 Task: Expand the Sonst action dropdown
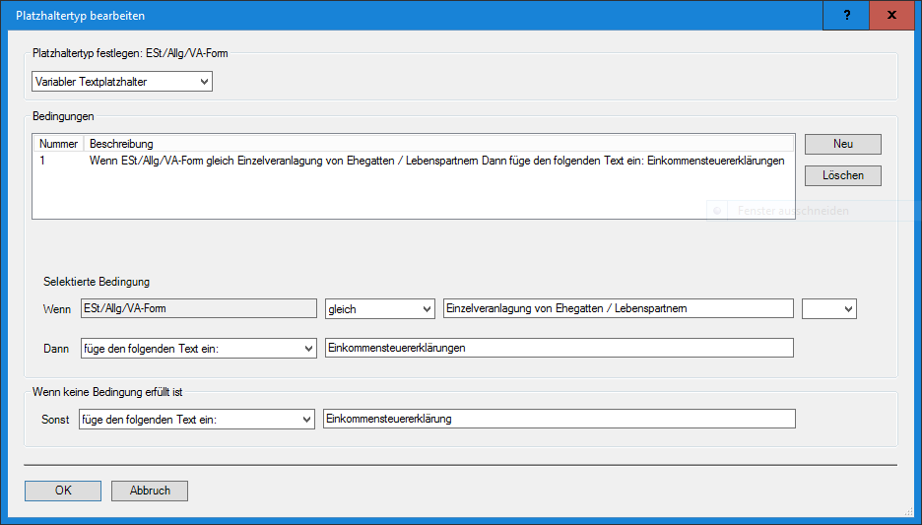click(x=195, y=420)
